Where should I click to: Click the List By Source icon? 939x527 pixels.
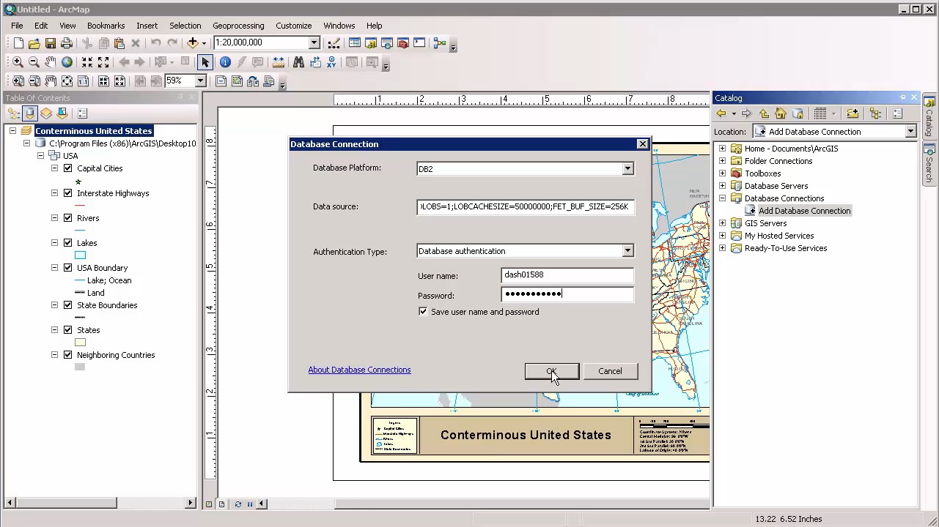click(x=29, y=113)
